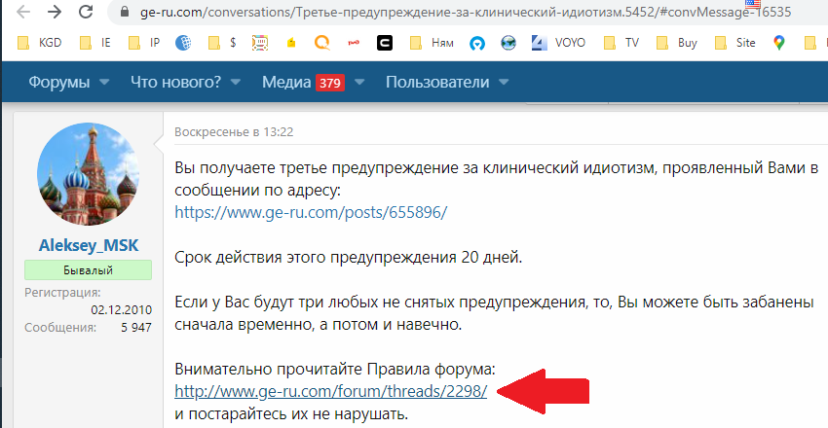Image resolution: width=828 pixels, height=428 pixels.
Task: Expand the Что нового? dropdown arrow
Action: coord(237,84)
